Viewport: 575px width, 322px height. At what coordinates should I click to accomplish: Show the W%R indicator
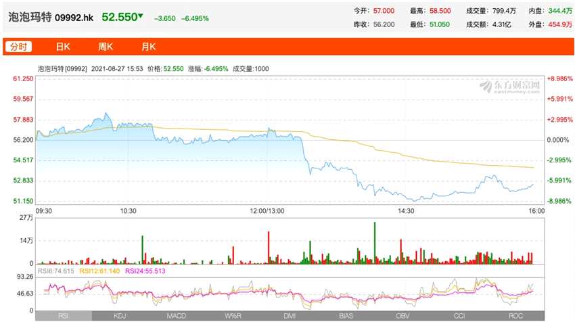(x=233, y=316)
